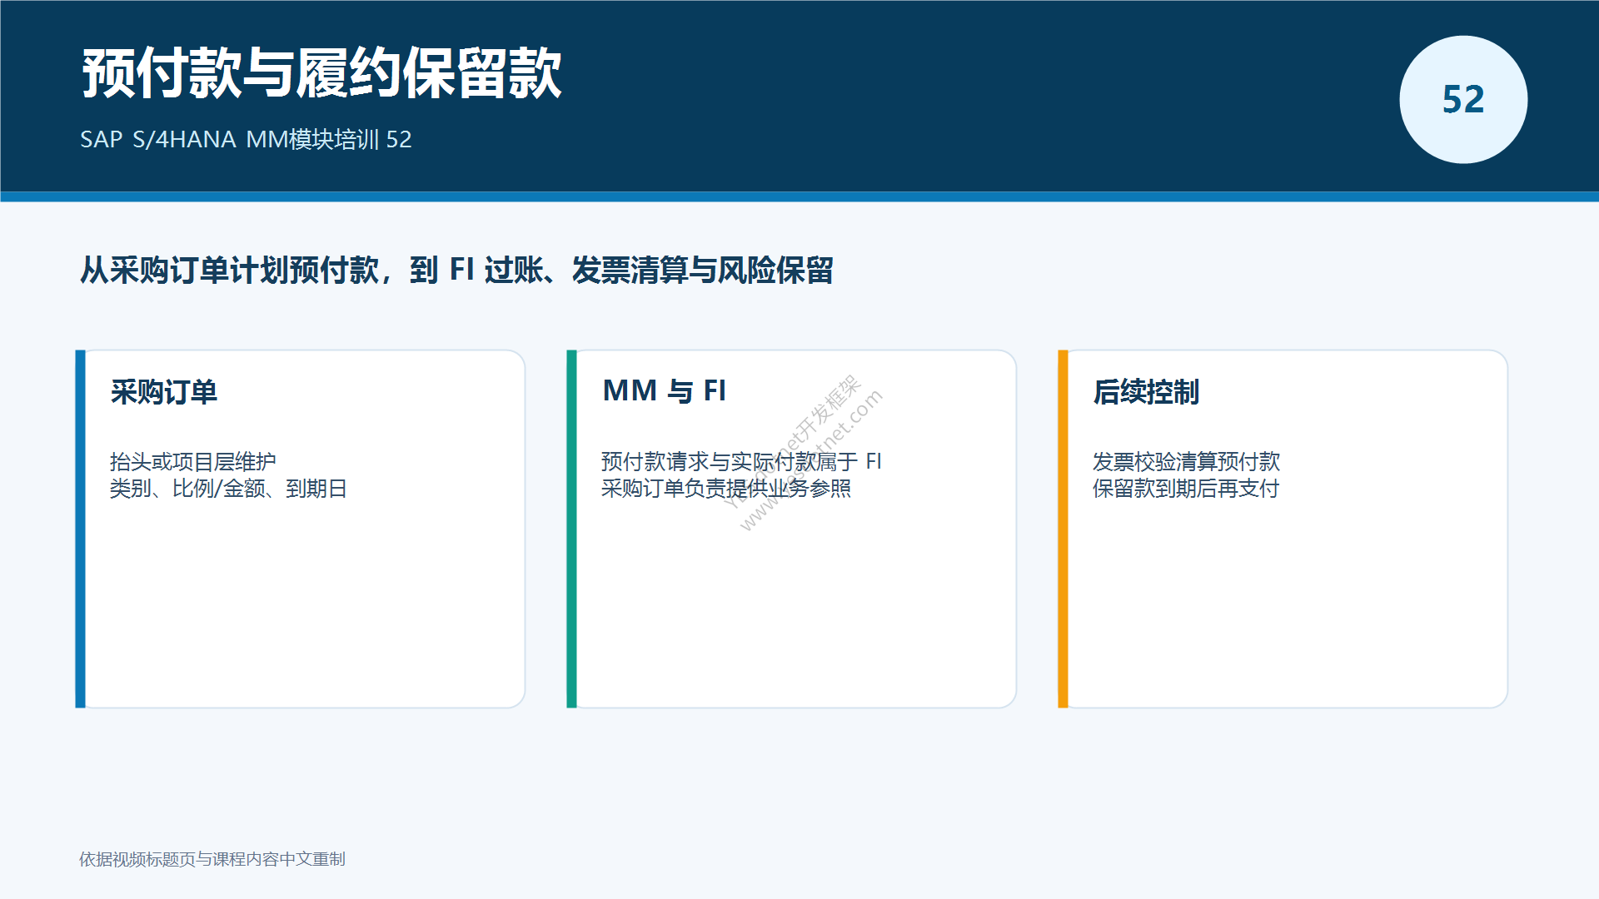
Task: Select the line 保留款到期后再支付
Action: tap(1185, 488)
